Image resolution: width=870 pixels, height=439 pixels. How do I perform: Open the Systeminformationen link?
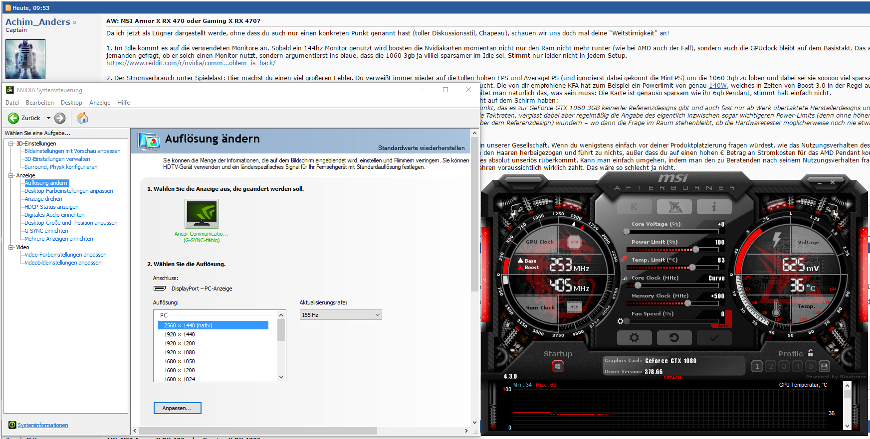coord(43,425)
